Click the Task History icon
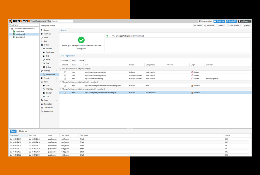Screen dimensions: 260x175 pos(41,108)
